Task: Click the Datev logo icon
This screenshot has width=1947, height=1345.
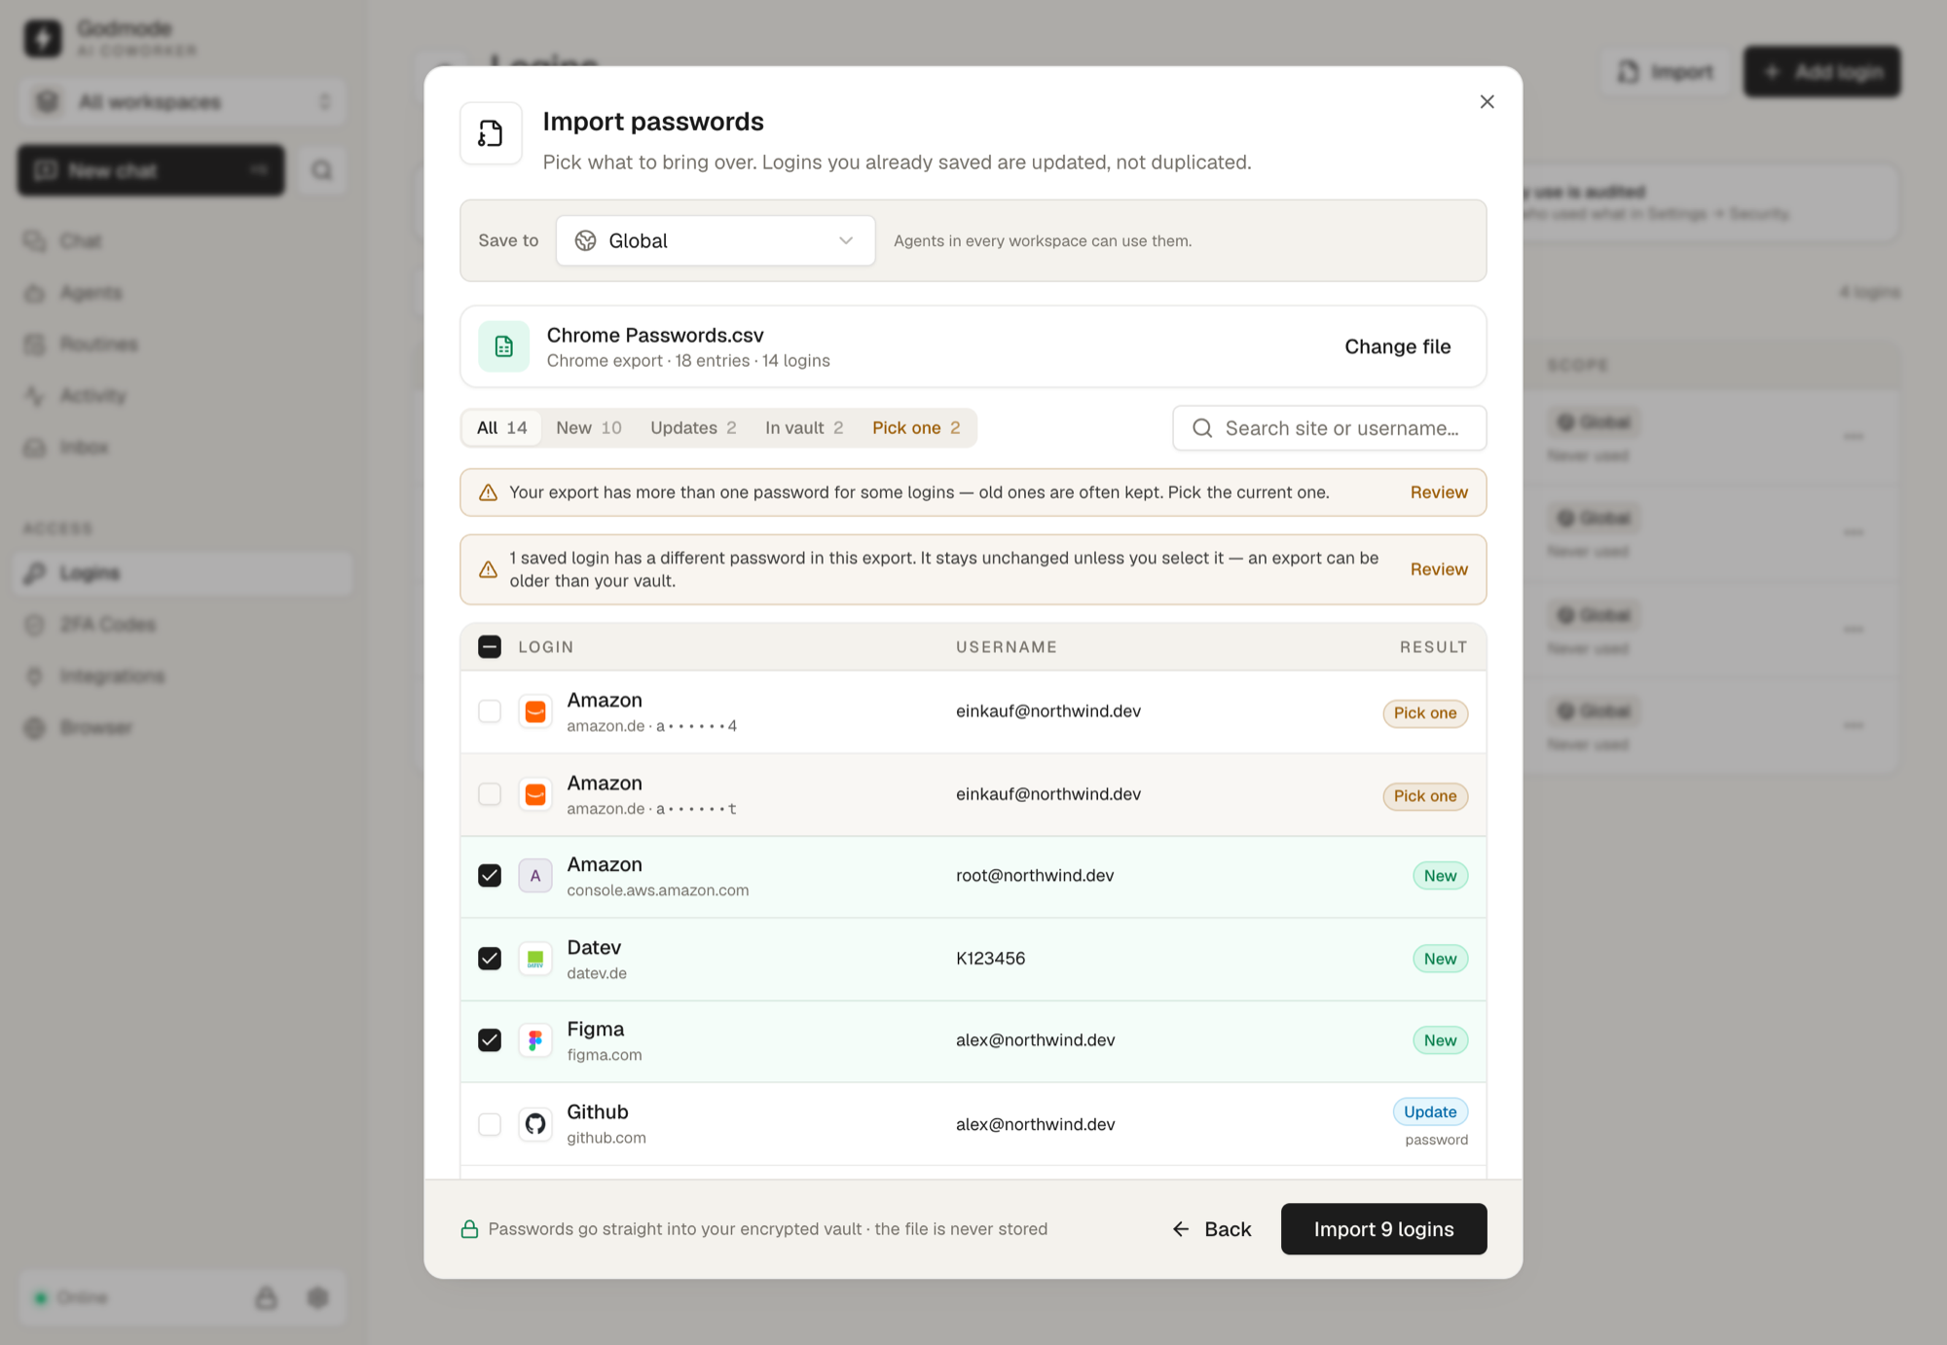Action: click(535, 959)
